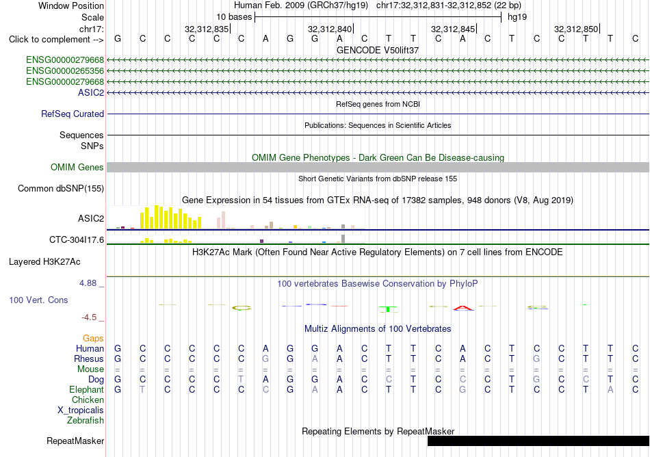Open the 'GENCODE V50lift37' track title
Image resolution: width=650 pixels, height=457 pixels.
tap(378, 50)
